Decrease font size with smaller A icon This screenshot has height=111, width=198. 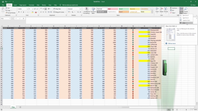pyautogui.click(x=37, y=9)
